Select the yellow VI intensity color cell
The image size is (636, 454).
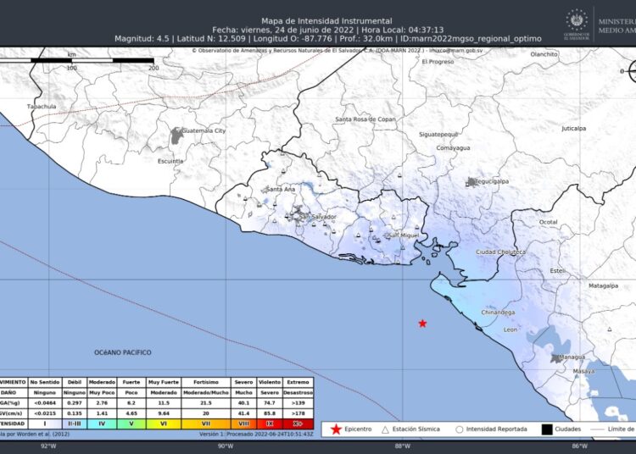click(163, 423)
